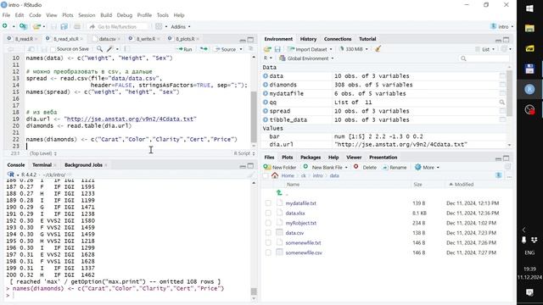Click the Print document icon
This screenshot has width=543, height=305.
(x=77, y=26)
